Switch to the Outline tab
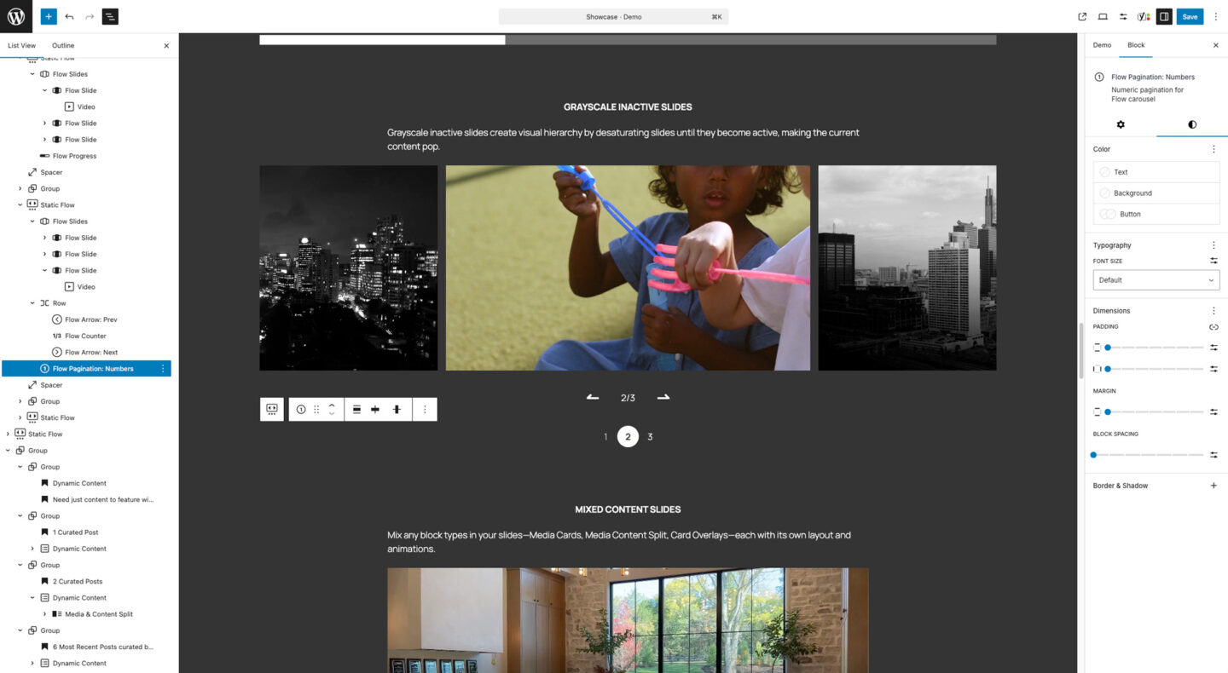Image resolution: width=1228 pixels, height=673 pixels. click(x=62, y=45)
